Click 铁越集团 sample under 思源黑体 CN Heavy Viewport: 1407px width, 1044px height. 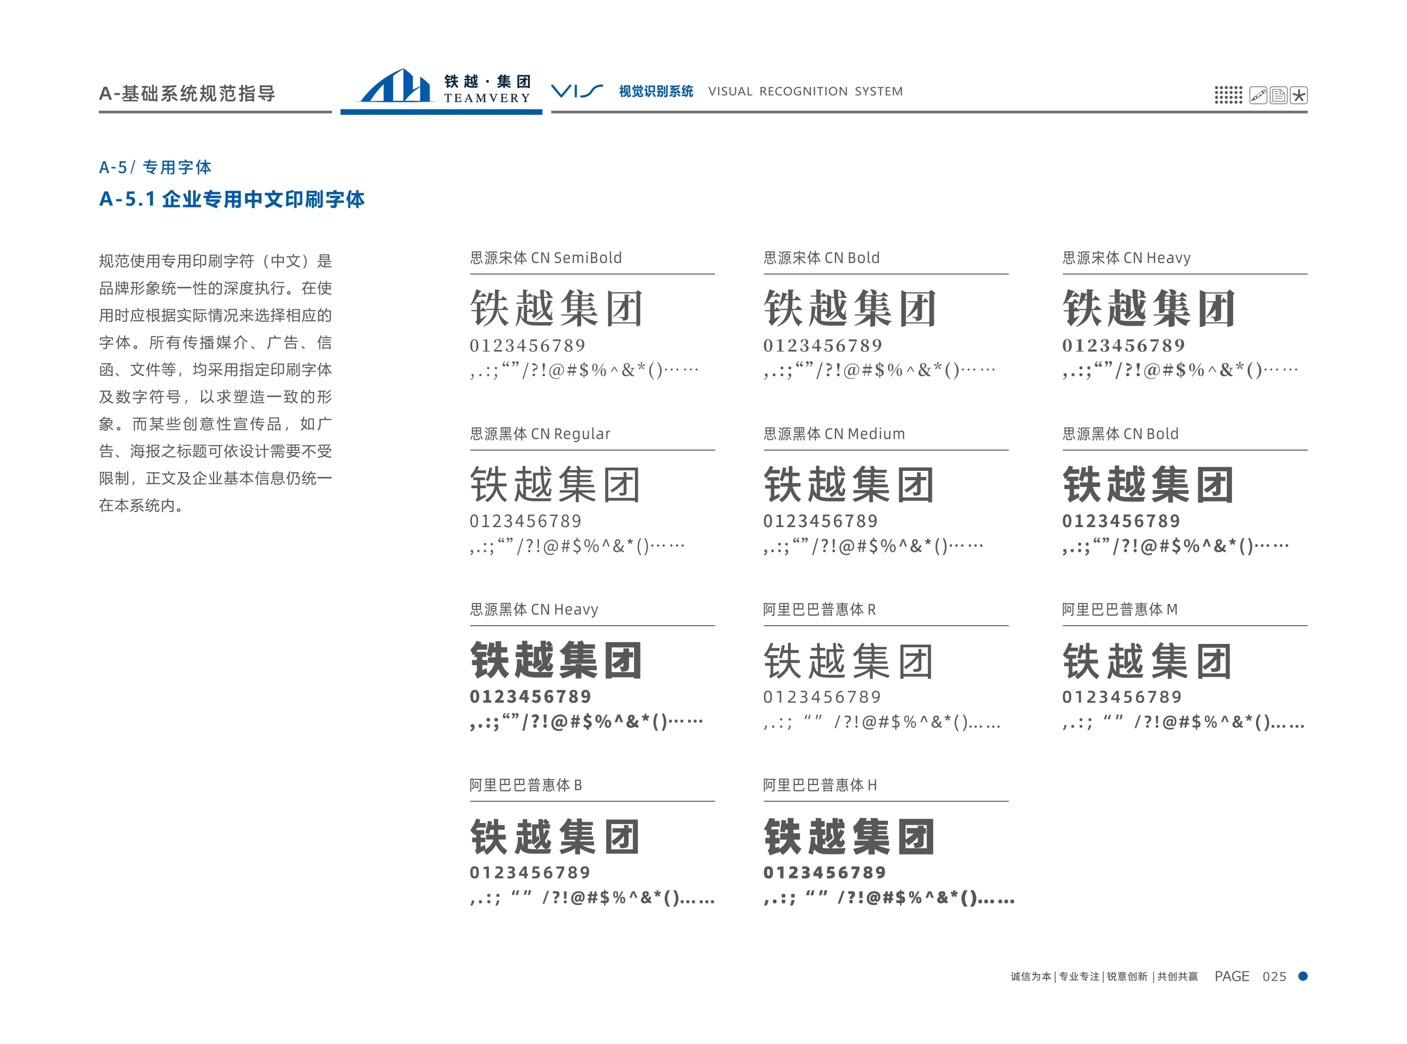(x=556, y=660)
